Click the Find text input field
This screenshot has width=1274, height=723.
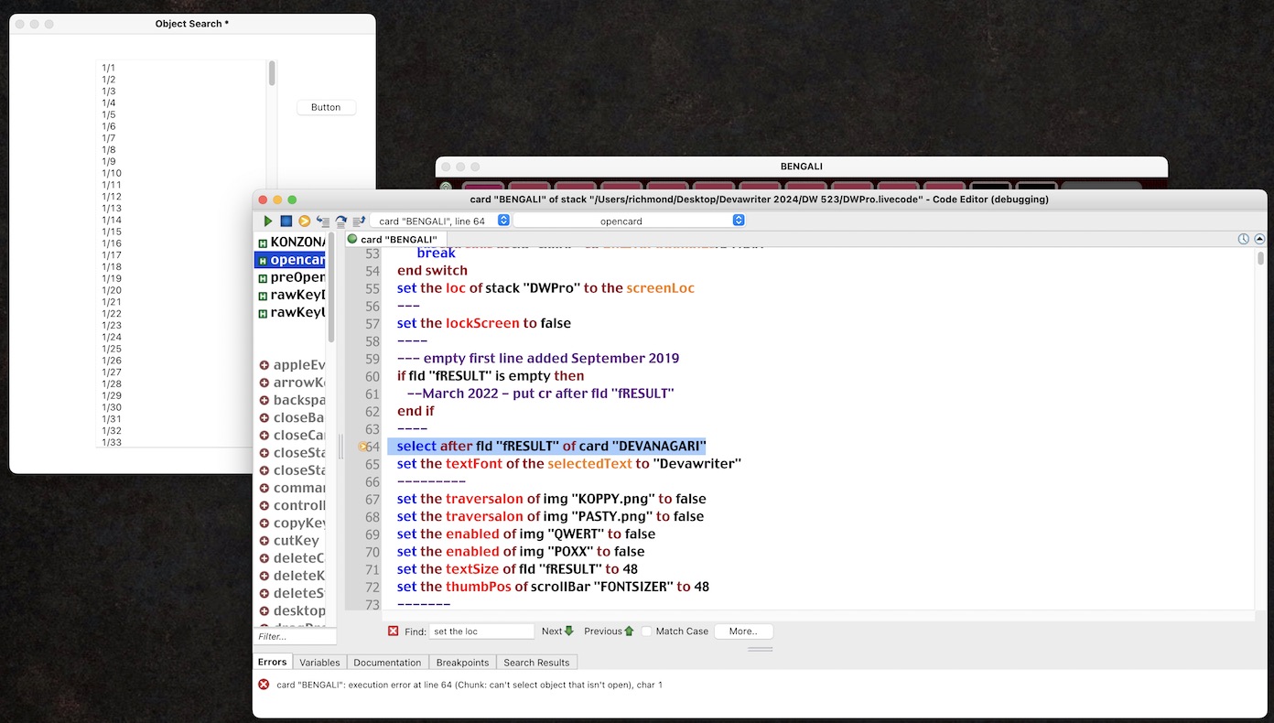(x=481, y=631)
